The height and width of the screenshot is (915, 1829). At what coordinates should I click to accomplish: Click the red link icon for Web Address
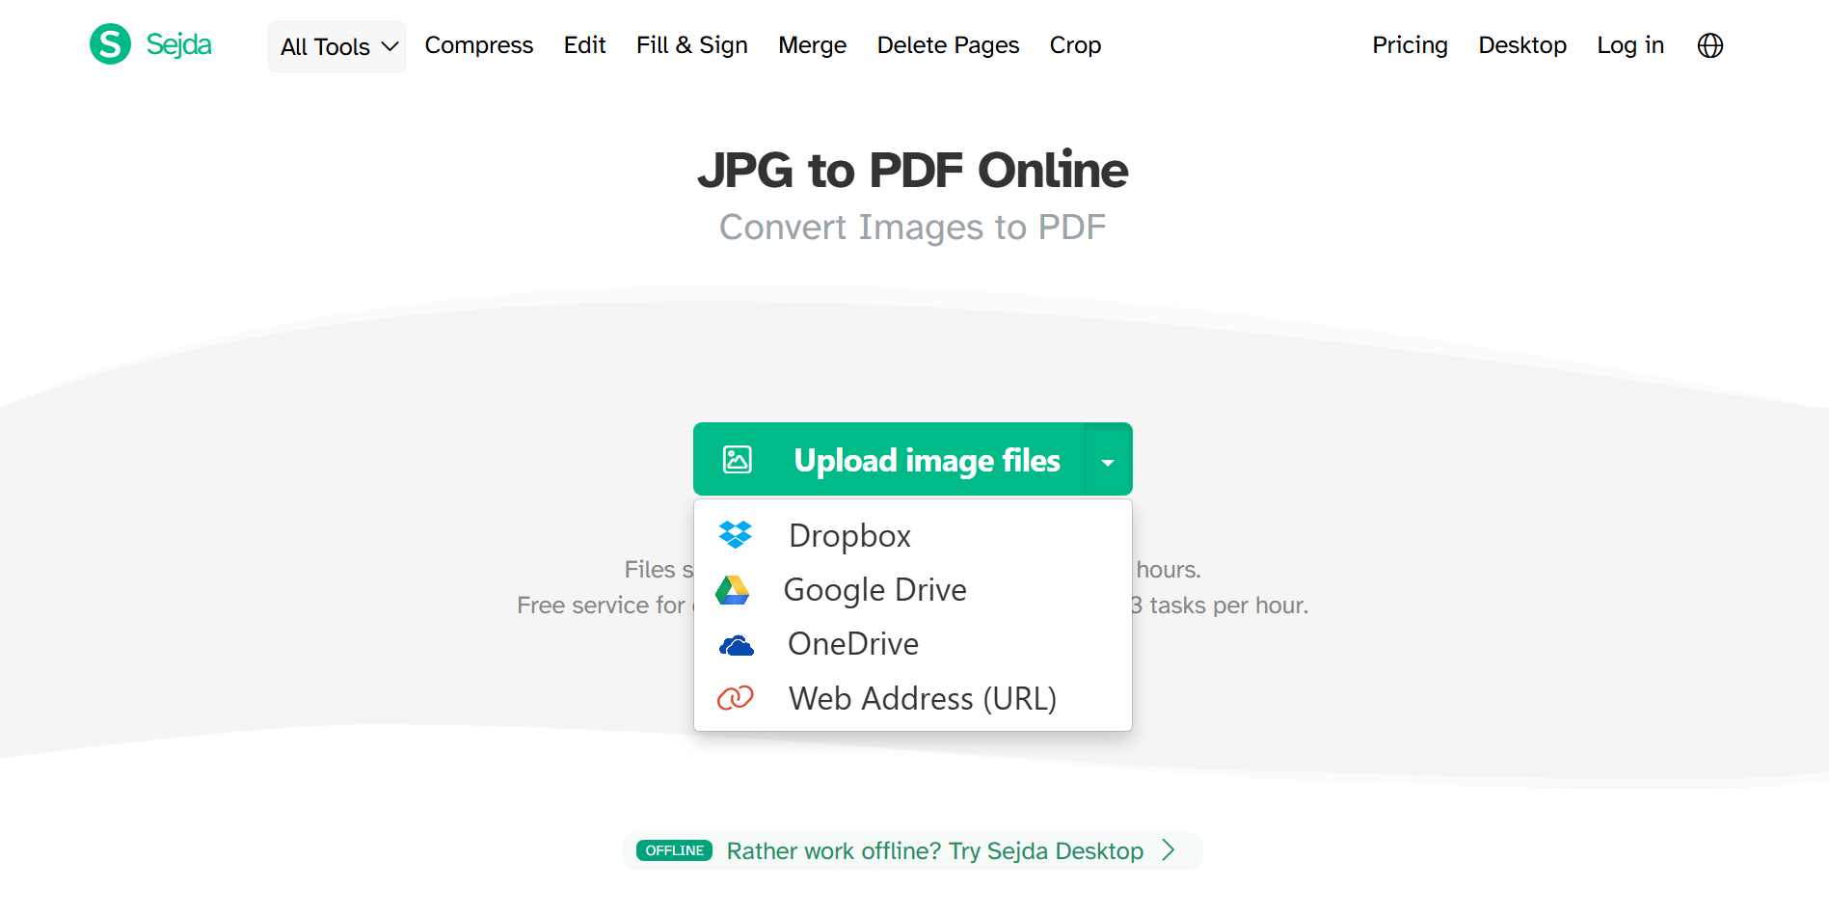tap(736, 697)
